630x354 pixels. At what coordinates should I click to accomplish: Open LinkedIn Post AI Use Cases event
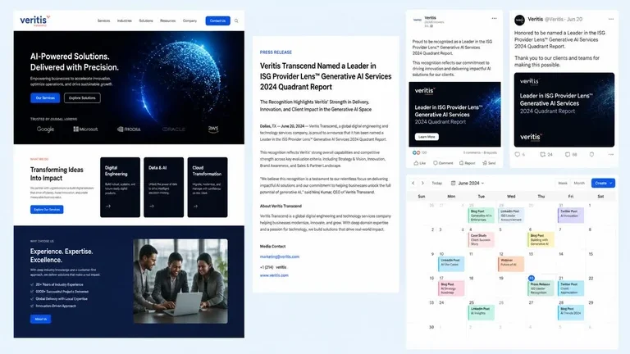pyautogui.click(x=451, y=264)
